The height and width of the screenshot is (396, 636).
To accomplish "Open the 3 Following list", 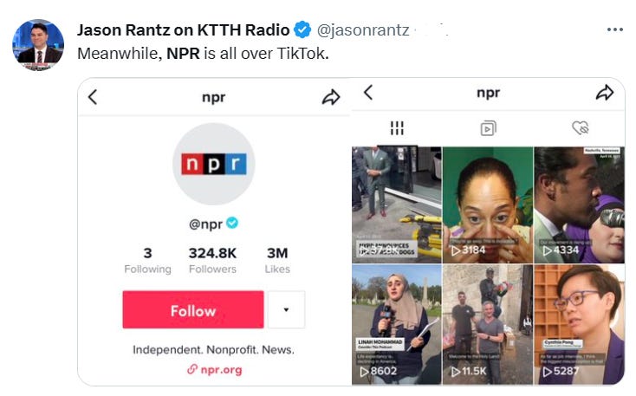I will click(147, 260).
